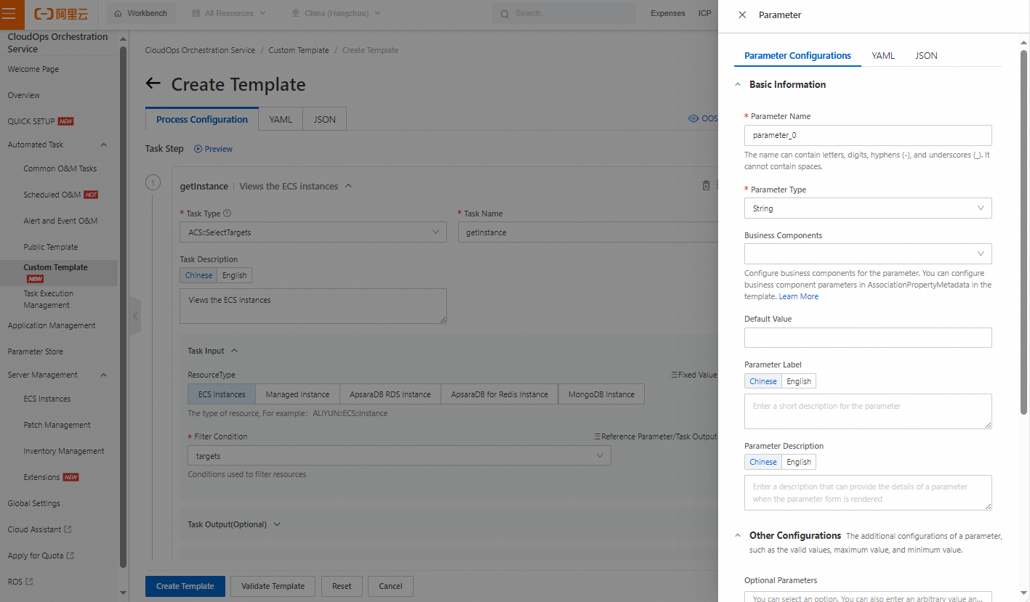This screenshot has height=602, width=1030.
Task: Open ECS Instances in the sidebar
Action: click(x=47, y=399)
